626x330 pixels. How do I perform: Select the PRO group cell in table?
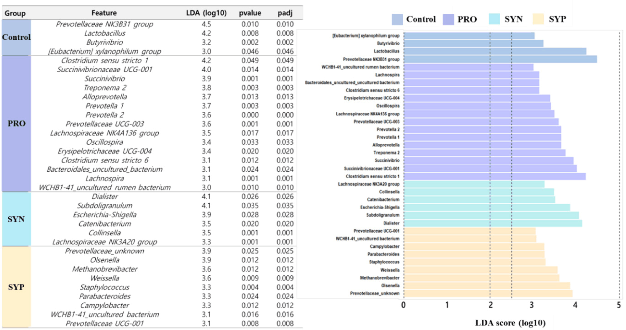pyautogui.click(x=16, y=124)
